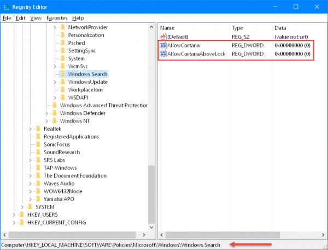Expand the WOW6432Node key
This screenshot has height=250, width=328.
pyautogui.click(x=30, y=192)
